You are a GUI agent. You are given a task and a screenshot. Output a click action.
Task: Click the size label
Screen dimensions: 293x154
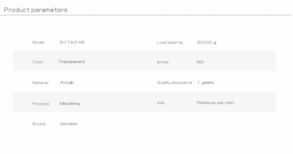click(x=161, y=103)
